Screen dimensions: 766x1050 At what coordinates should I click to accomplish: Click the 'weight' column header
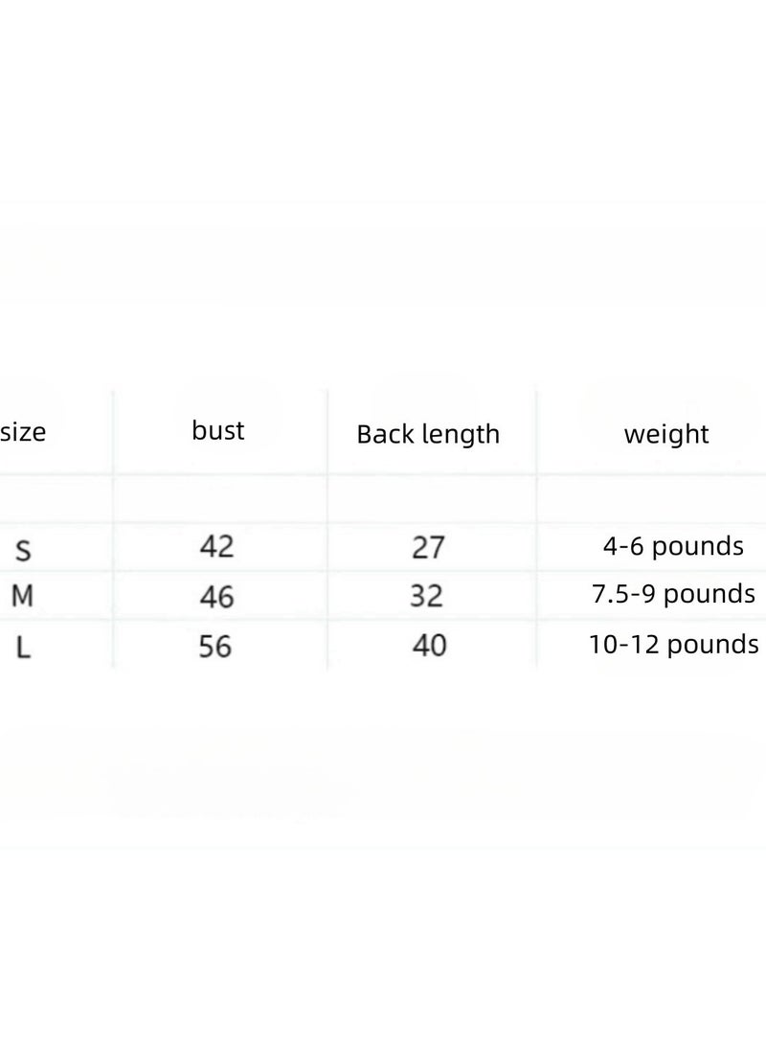(x=666, y=435)
